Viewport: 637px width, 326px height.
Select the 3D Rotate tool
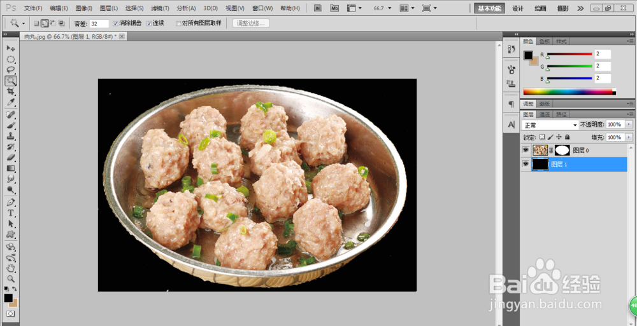[x=11, y=247]
